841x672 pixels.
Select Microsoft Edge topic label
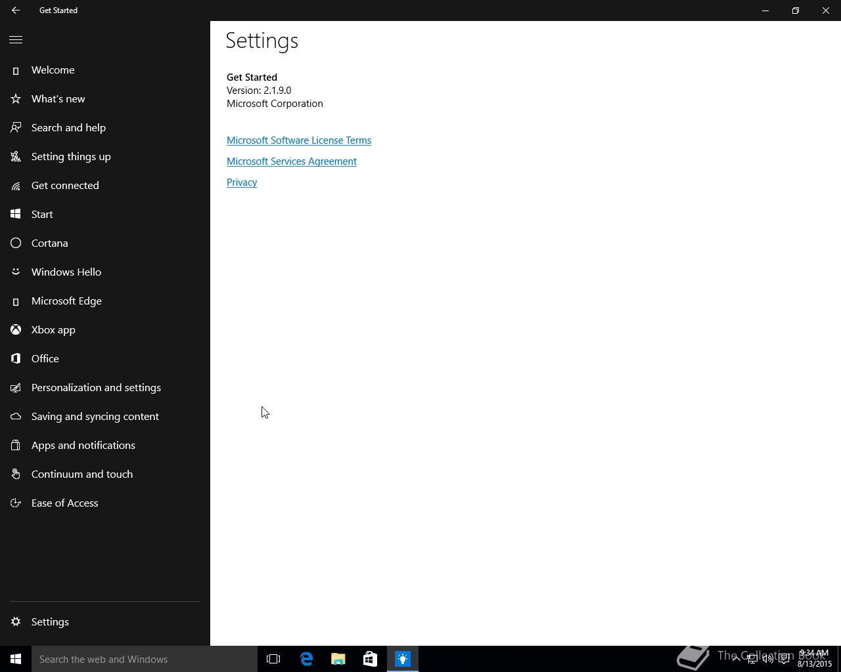click(66, 301)
